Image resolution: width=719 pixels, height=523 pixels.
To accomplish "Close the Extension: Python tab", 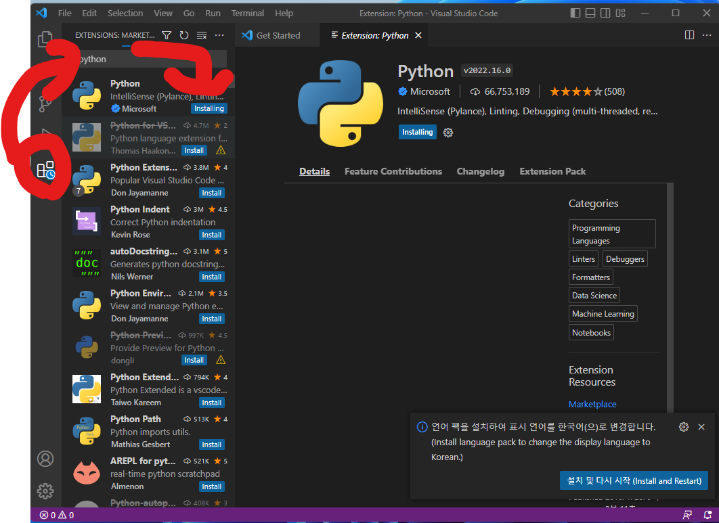I will coord(418,35).
